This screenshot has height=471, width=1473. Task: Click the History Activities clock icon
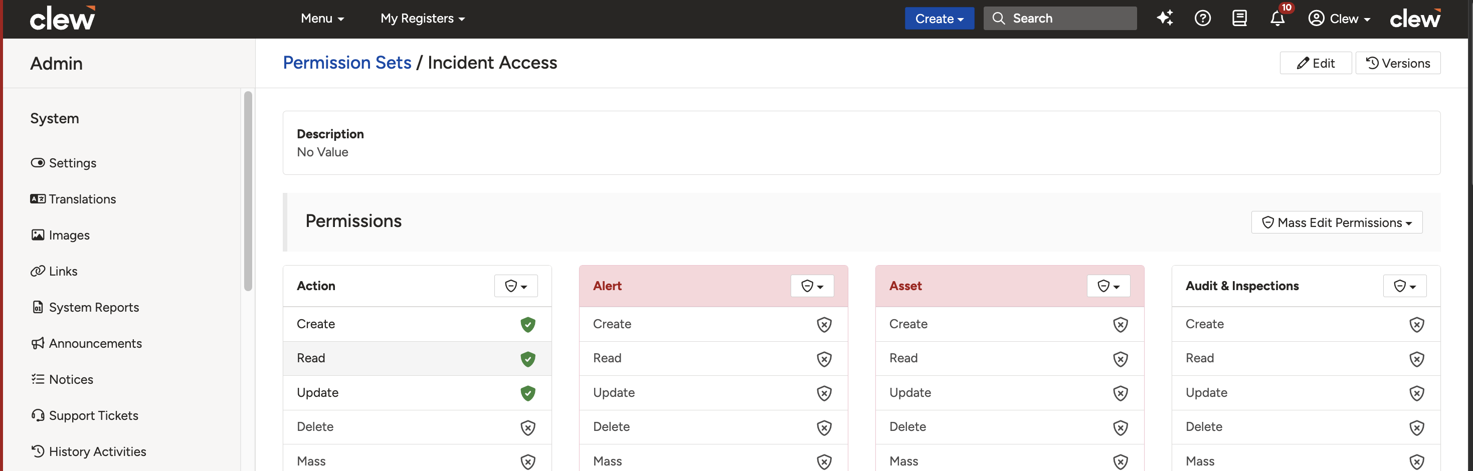tap(38, 451)
